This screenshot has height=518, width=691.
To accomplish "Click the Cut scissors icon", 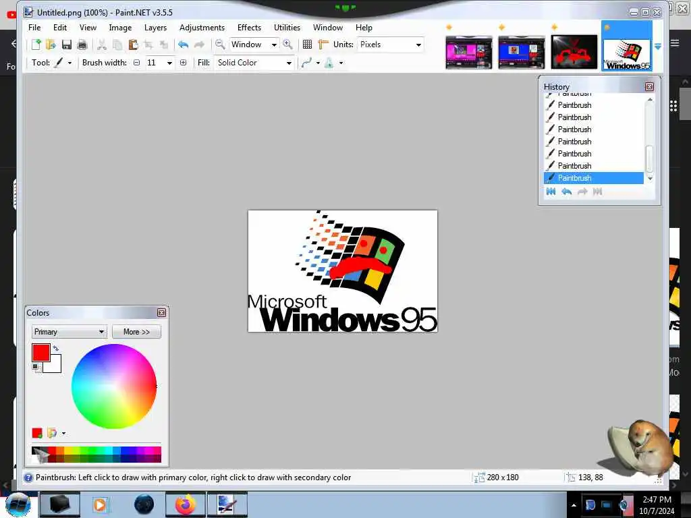I will coord(102,44).
